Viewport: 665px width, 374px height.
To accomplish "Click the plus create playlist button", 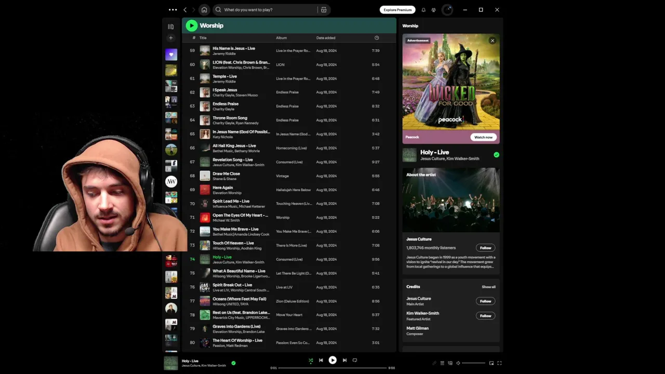I will tap(171, 38).
